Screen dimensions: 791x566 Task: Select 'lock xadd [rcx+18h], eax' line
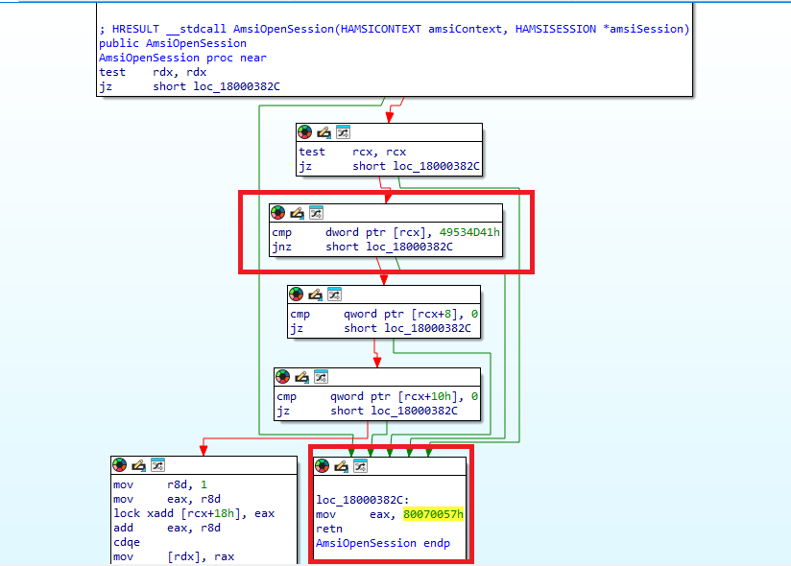tap(194, 513)
